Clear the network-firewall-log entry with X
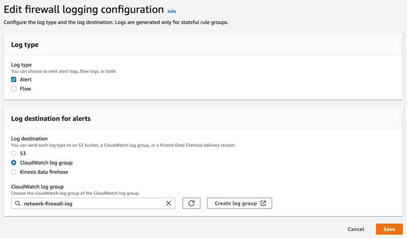407x238 pixels. coord(168,203)
